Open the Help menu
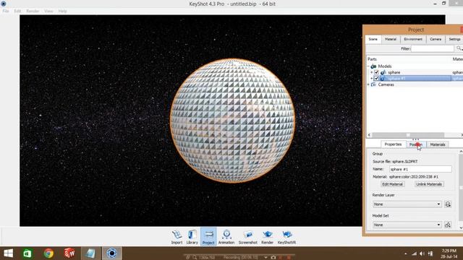This screenshot has width=463, height=260. tap(62, 11)
